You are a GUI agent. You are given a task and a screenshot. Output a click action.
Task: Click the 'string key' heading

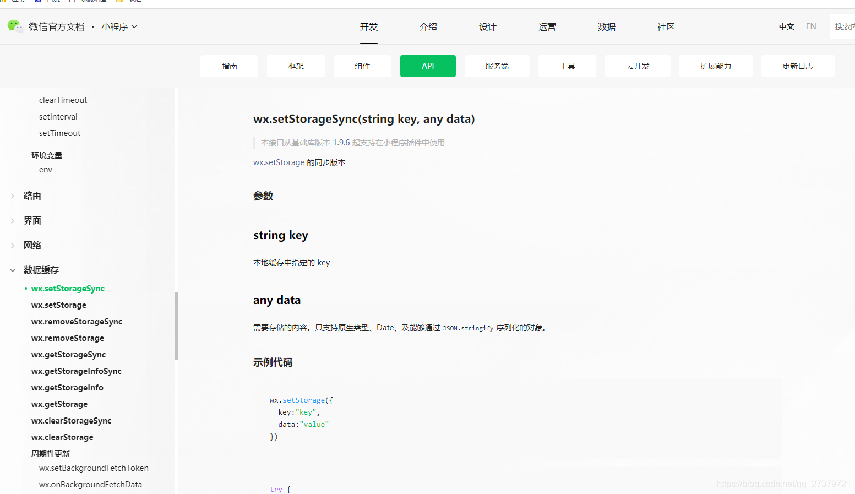point(281,235)
